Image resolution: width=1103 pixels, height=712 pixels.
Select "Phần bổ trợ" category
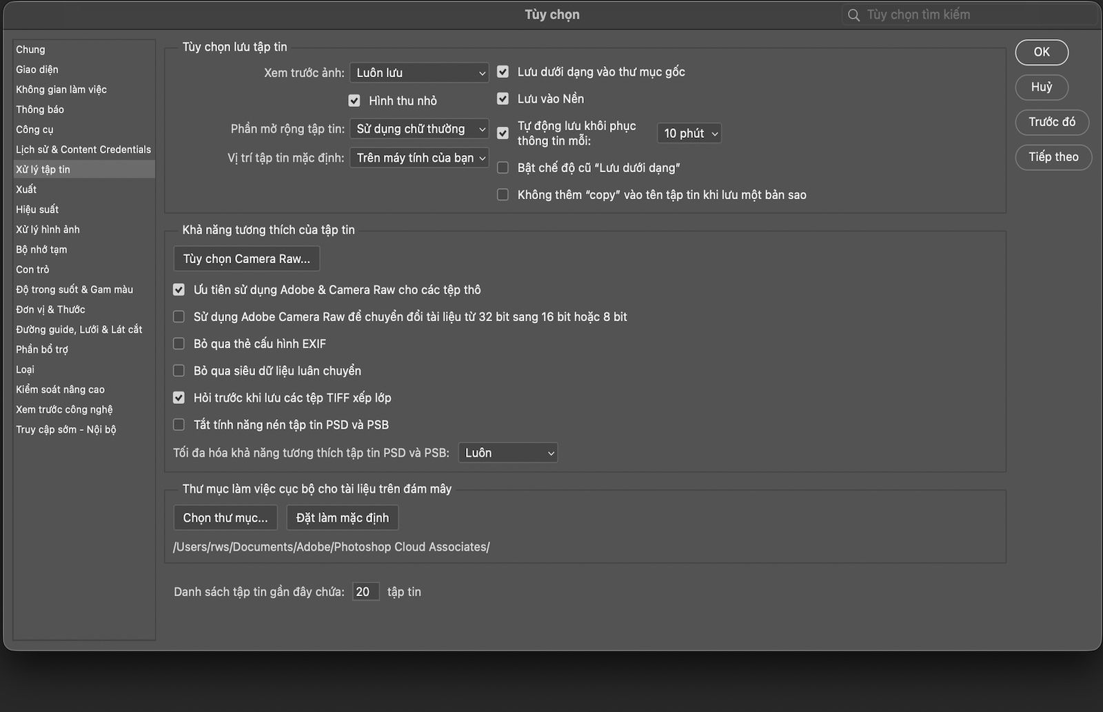84,349
